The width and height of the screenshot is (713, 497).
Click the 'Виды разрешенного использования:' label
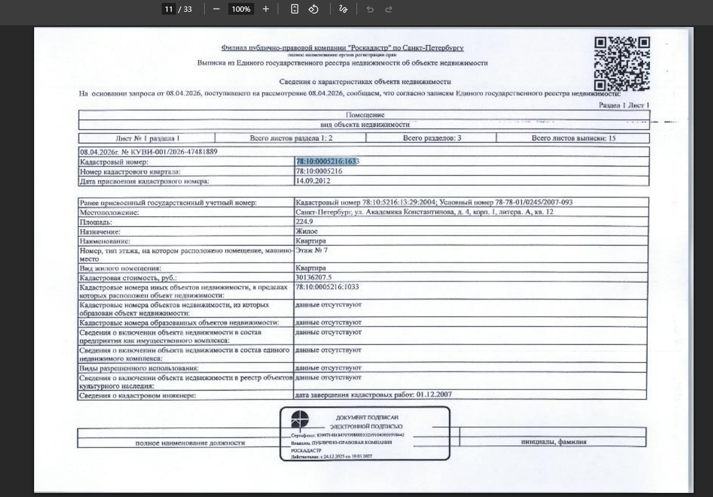pyautogui.click(x=139, y=368)
